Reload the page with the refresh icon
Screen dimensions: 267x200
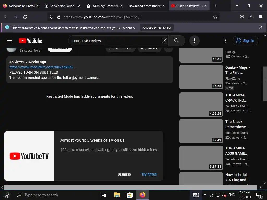pyautogui.click(x=25, y=17)
